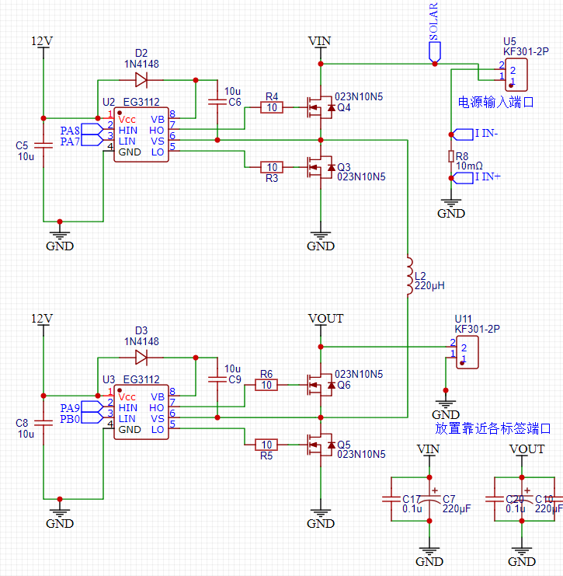Viewport: 563px width, 576px height.
Task: Select the Q3 MOSFET symbol
Action: pyautogui.click(x=321, y=167)
